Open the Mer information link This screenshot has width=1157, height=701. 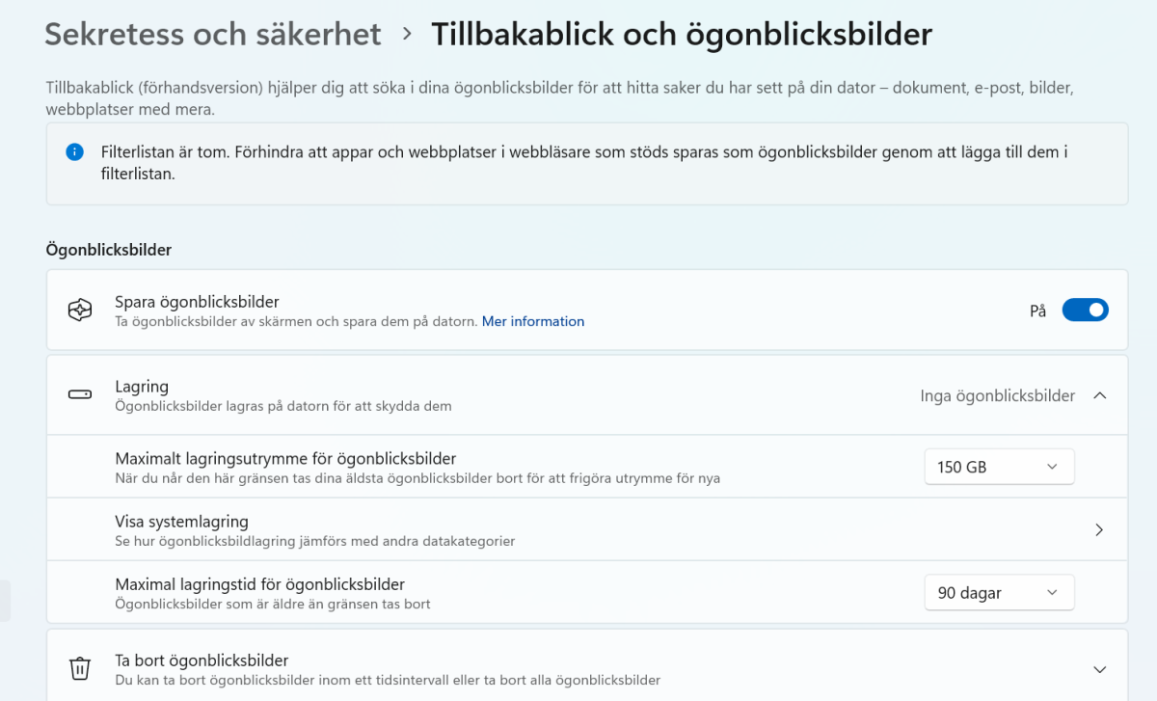tap(533, 321)
